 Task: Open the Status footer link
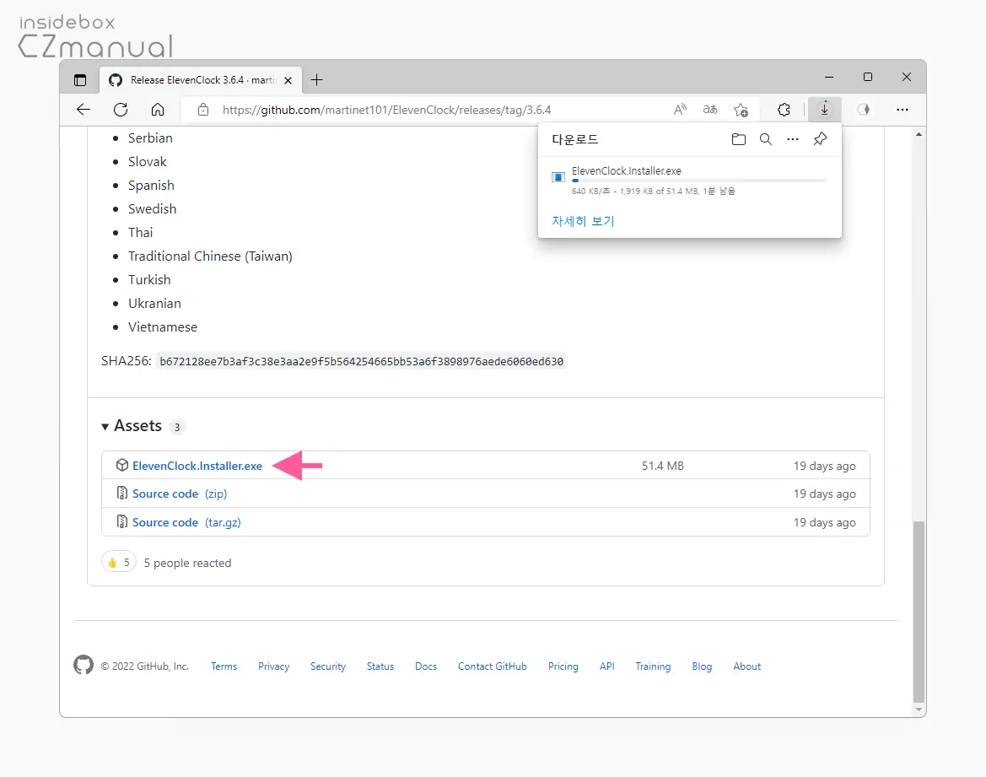pyautogui.click(x=380, y=666)
